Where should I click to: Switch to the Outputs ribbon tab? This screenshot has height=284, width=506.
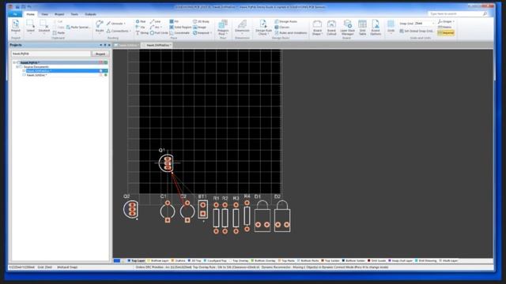tap(90, 14)
